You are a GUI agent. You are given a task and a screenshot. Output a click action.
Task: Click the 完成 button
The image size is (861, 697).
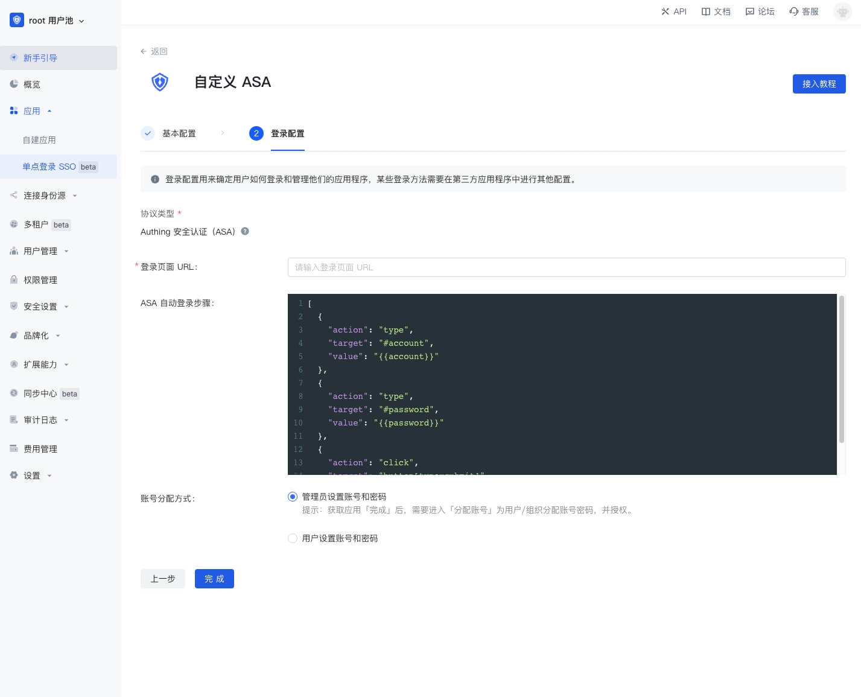click(214, 579)
